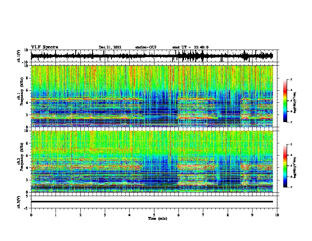312x241 pixels.
Task: Click the ch.2 color bar log(PSD) label
Action: pyautogui.click(x=295, y=167)
